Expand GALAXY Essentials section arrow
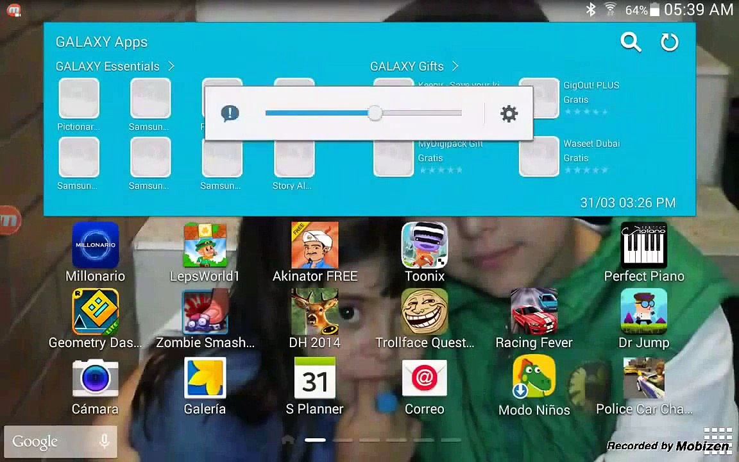The width and height of the screenshot is (739, 462). pos(171,66)
